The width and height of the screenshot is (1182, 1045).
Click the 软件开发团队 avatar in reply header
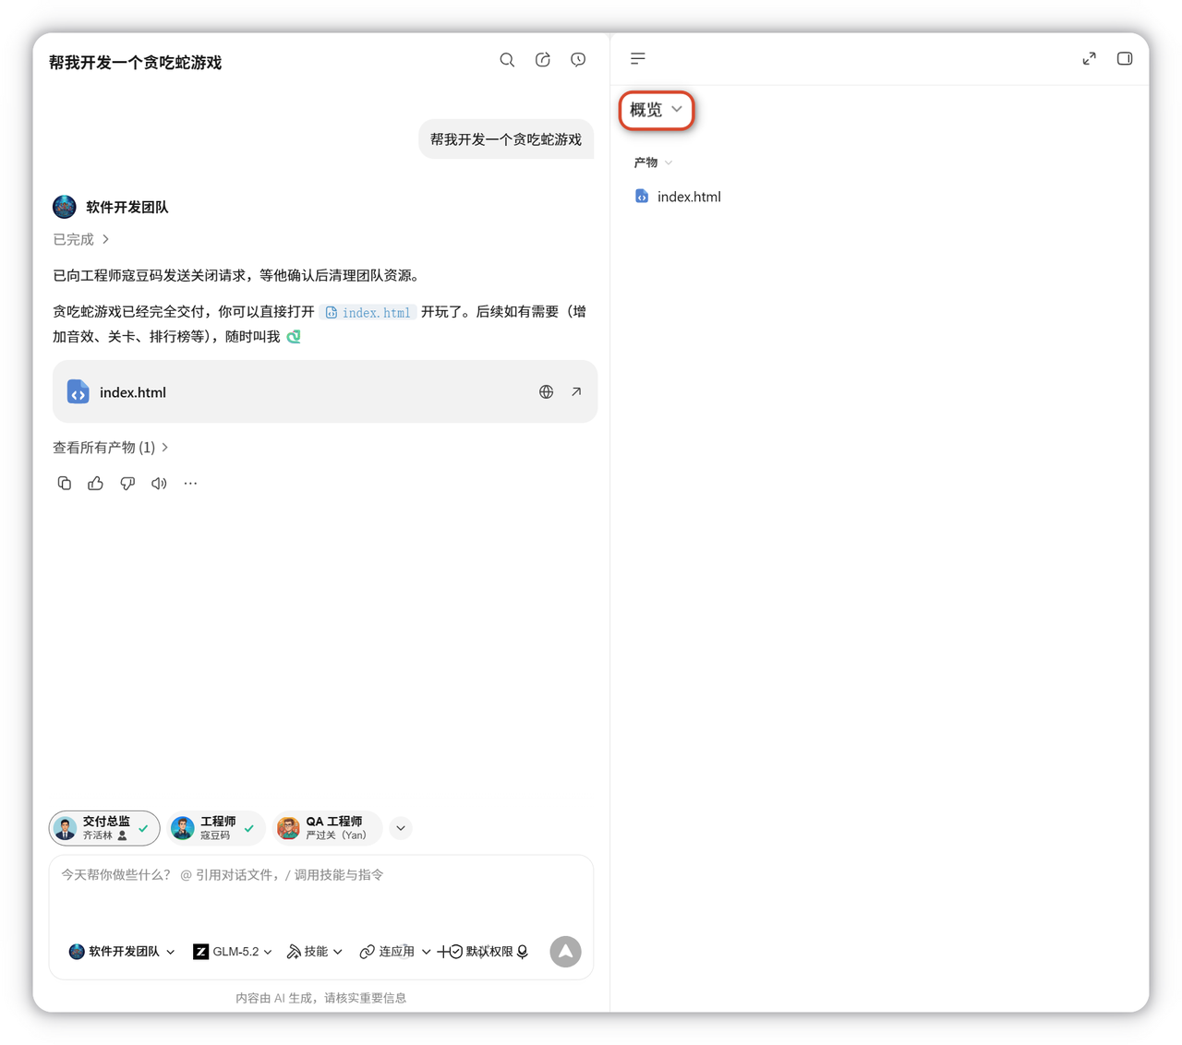[65, 207]
